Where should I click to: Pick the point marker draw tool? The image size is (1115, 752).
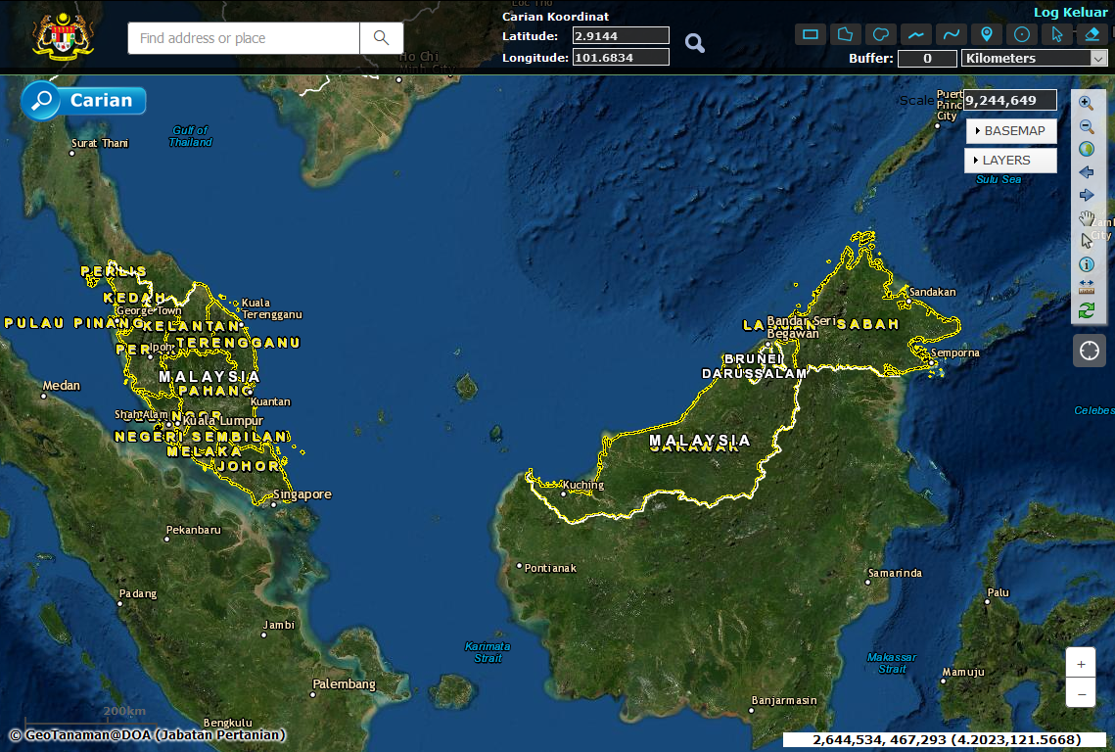987,34
